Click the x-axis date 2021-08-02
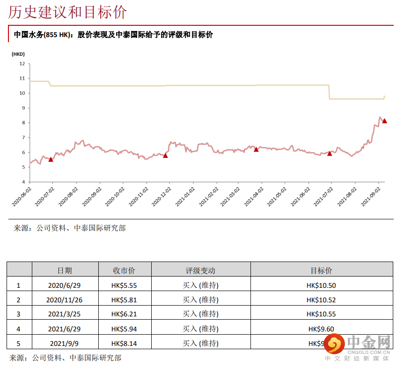The width and height of the screenshot is (397, 367). point(347,197)
